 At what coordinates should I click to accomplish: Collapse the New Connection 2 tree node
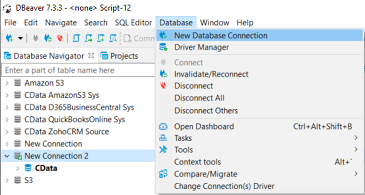coord(7,156)
